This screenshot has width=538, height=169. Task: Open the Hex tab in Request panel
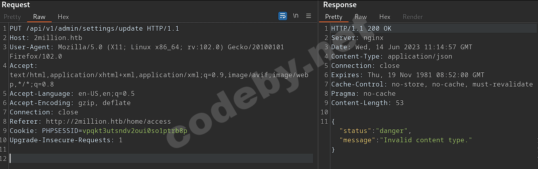[x=63, y=17]
